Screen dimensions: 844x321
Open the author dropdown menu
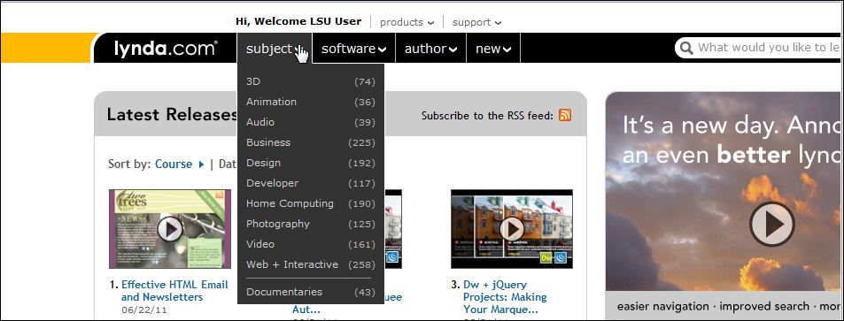430,49
